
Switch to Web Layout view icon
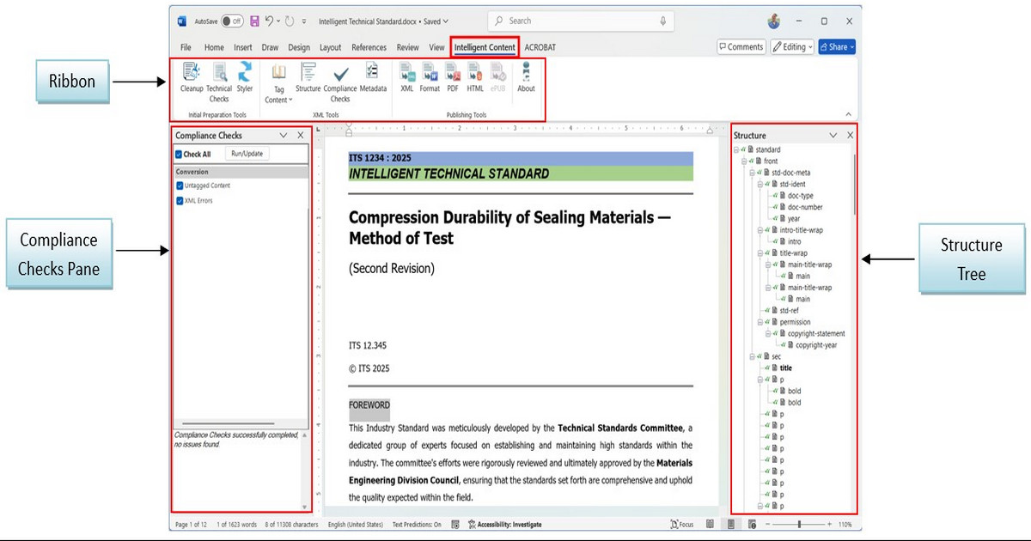coord(752,524)
